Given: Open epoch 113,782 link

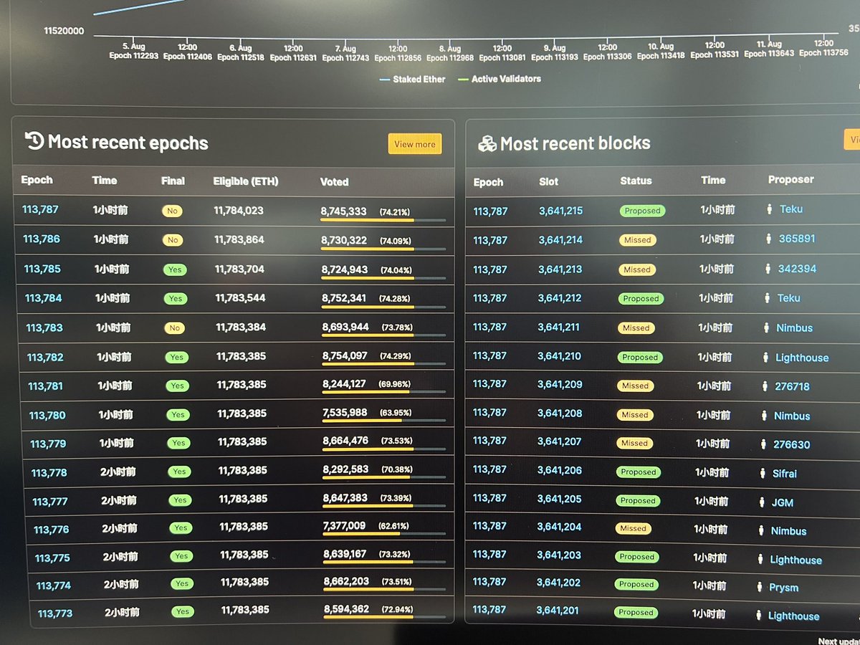Looking at the screenshot, I should point(45,357).
